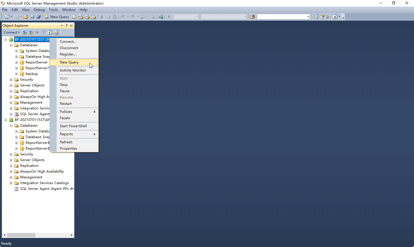Choose Pause in the context menu
Screen dimensions: 414x247
click(74, 91)
